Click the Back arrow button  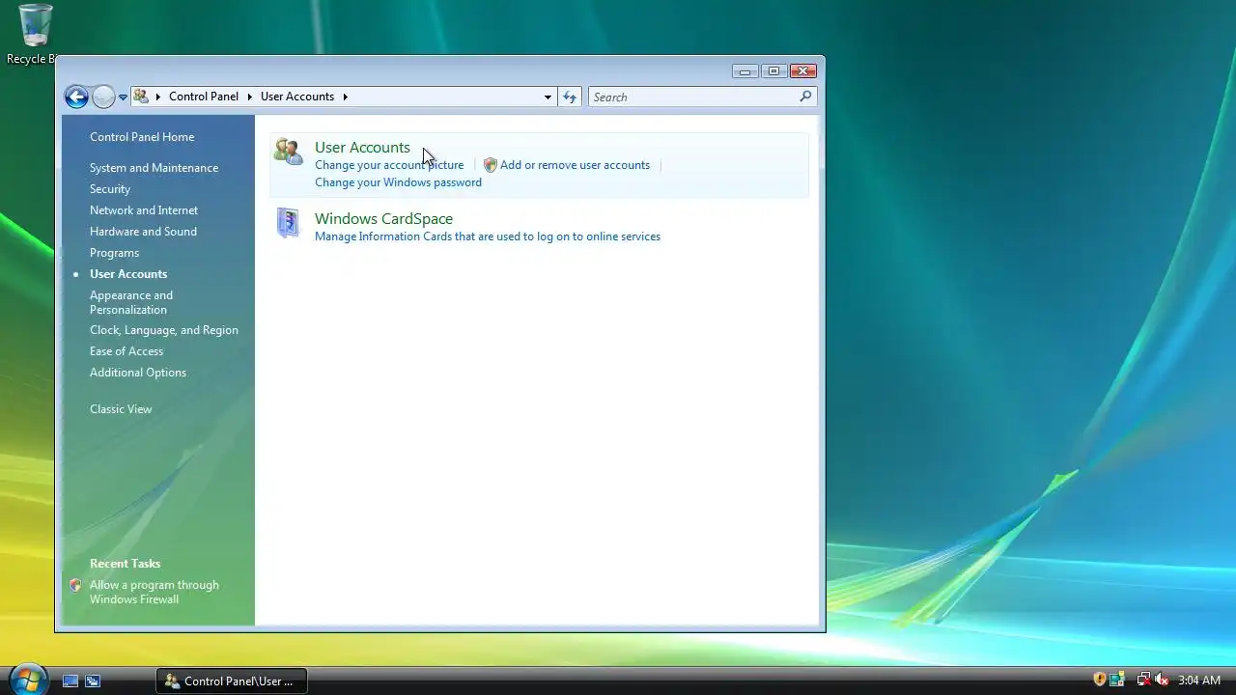pyautogui.click(x=76, y=97)
